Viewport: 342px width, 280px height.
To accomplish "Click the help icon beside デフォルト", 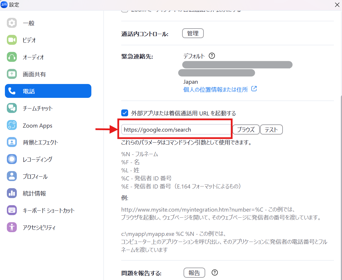I will (x=212, y=56).
